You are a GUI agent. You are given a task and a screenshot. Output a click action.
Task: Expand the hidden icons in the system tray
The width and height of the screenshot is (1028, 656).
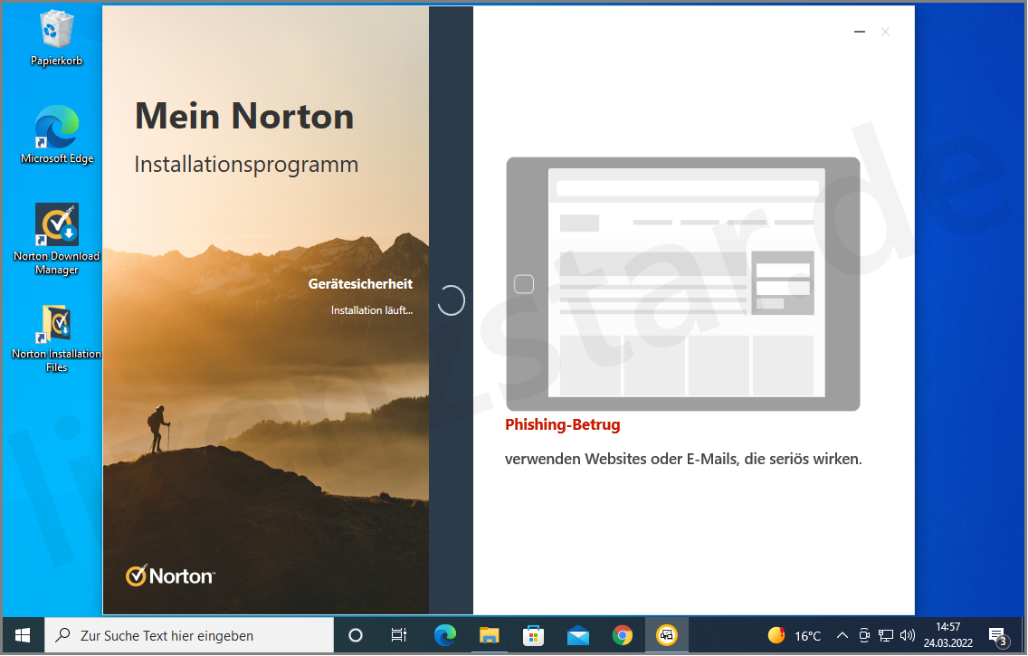point(842,636)
